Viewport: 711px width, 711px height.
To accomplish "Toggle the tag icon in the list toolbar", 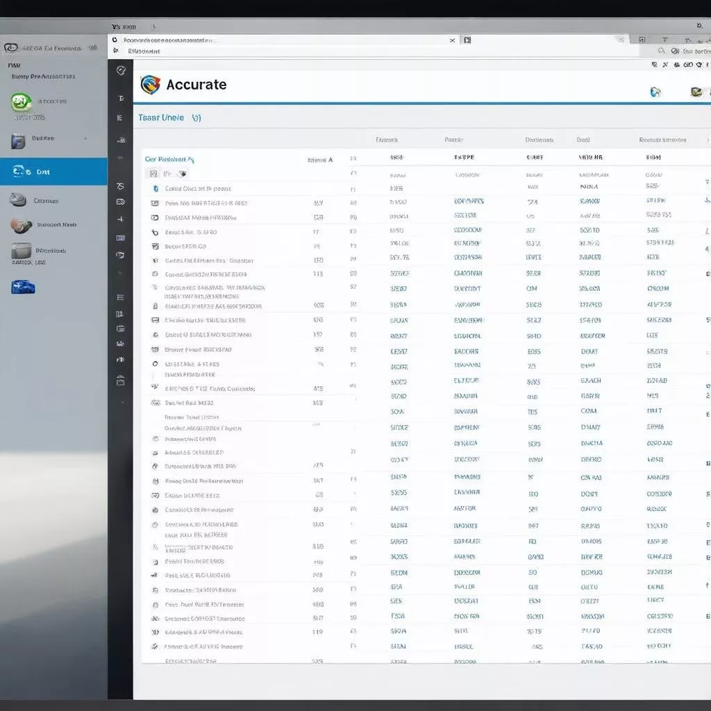I will 182,174.
